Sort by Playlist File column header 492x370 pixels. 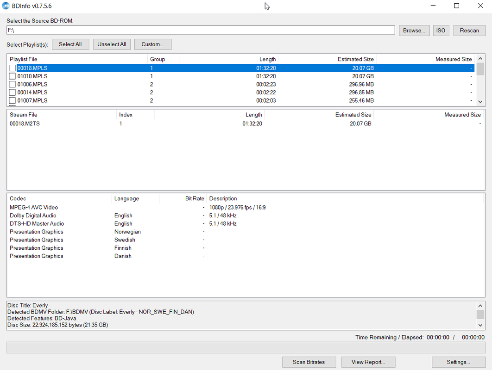(77, 59)
